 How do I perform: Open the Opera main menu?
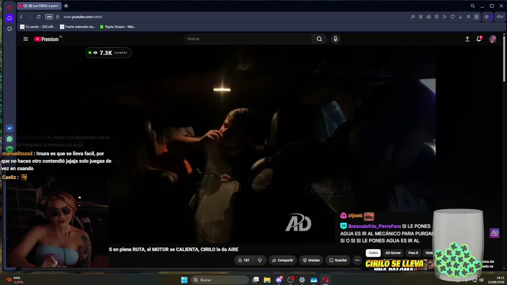[10, 7]
